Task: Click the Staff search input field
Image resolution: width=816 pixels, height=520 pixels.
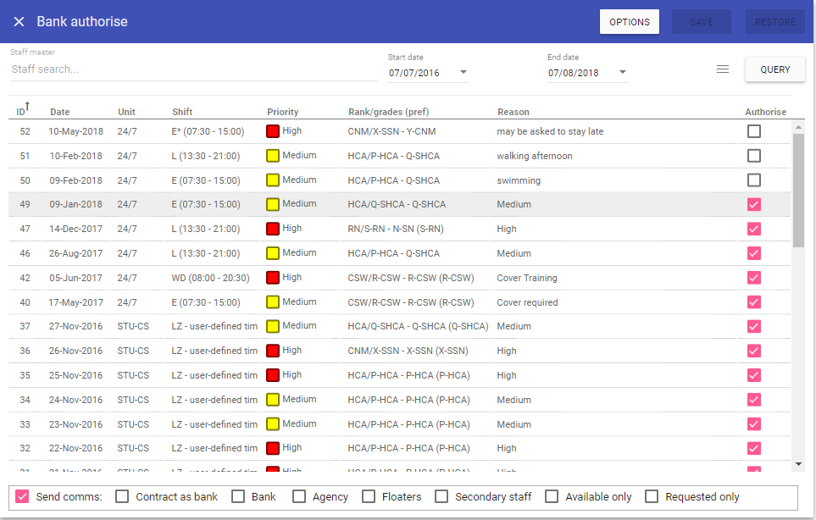Action: (x=193, y=69)
